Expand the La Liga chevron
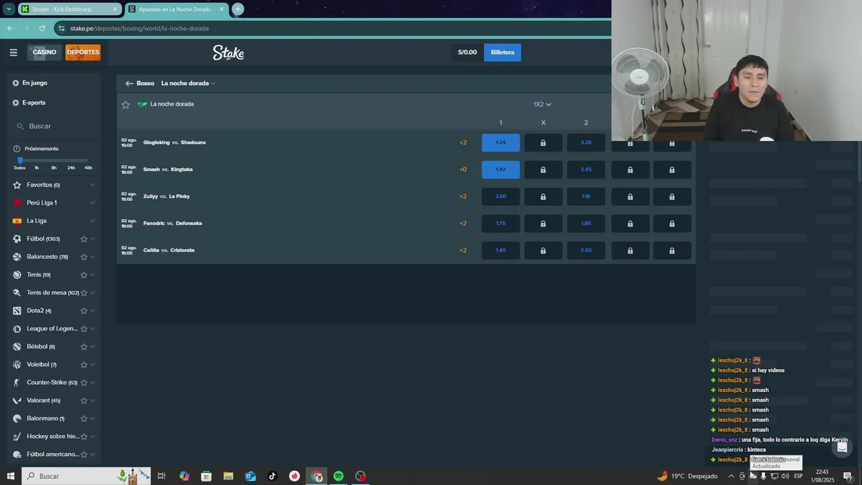Screen dimensions: 862x485 [x=92, y=221]
